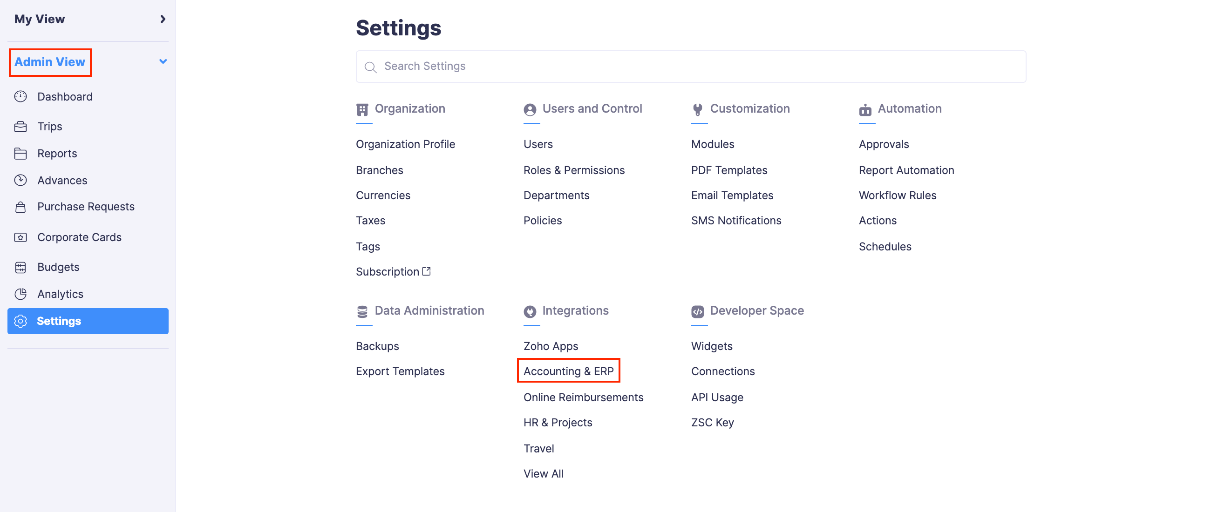Open Workflow Rules under Automation
This screenshot has width=1225, height=512.
pyautogui.click(x=897, y=195)
